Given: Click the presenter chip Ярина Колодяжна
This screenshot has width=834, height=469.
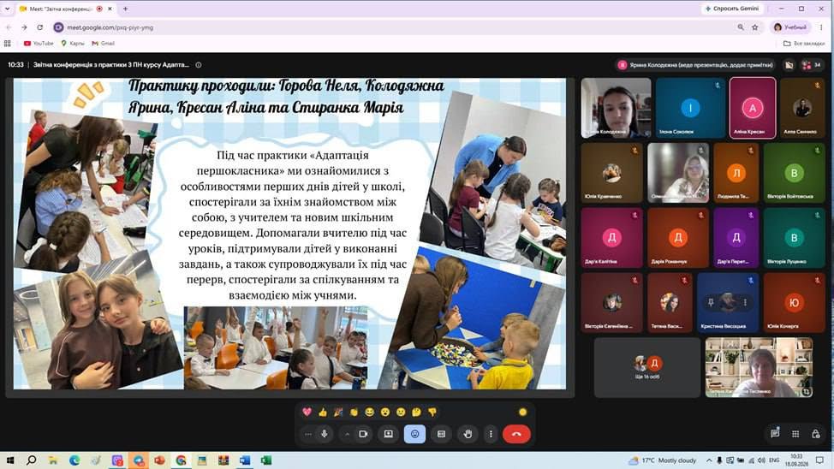Looking at the screenshot, I should point(696,65).
